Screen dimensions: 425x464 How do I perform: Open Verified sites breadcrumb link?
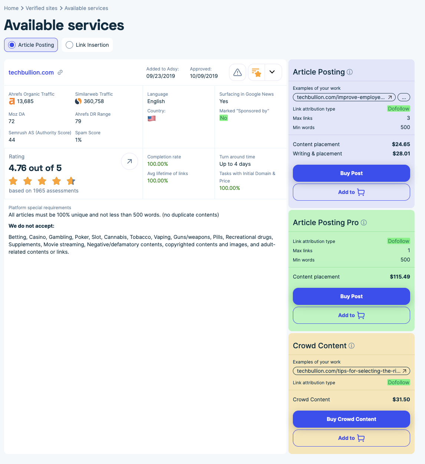(x=42, y=8)
